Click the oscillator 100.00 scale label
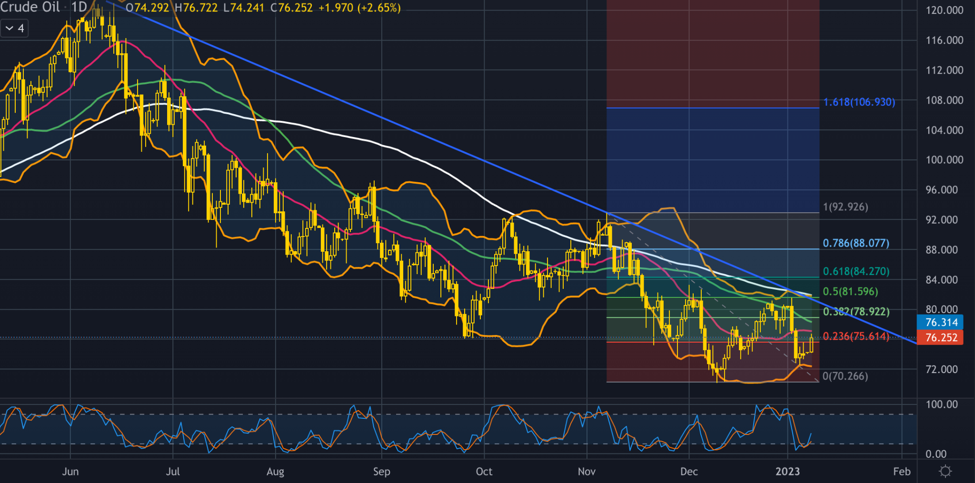 [942, 404]
